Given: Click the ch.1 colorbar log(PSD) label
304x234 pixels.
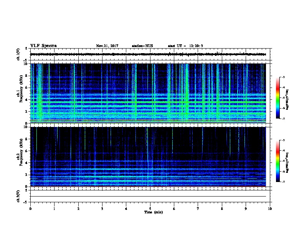Looking at the screenshot, I should pyautogui.click(x=287, y=100).
